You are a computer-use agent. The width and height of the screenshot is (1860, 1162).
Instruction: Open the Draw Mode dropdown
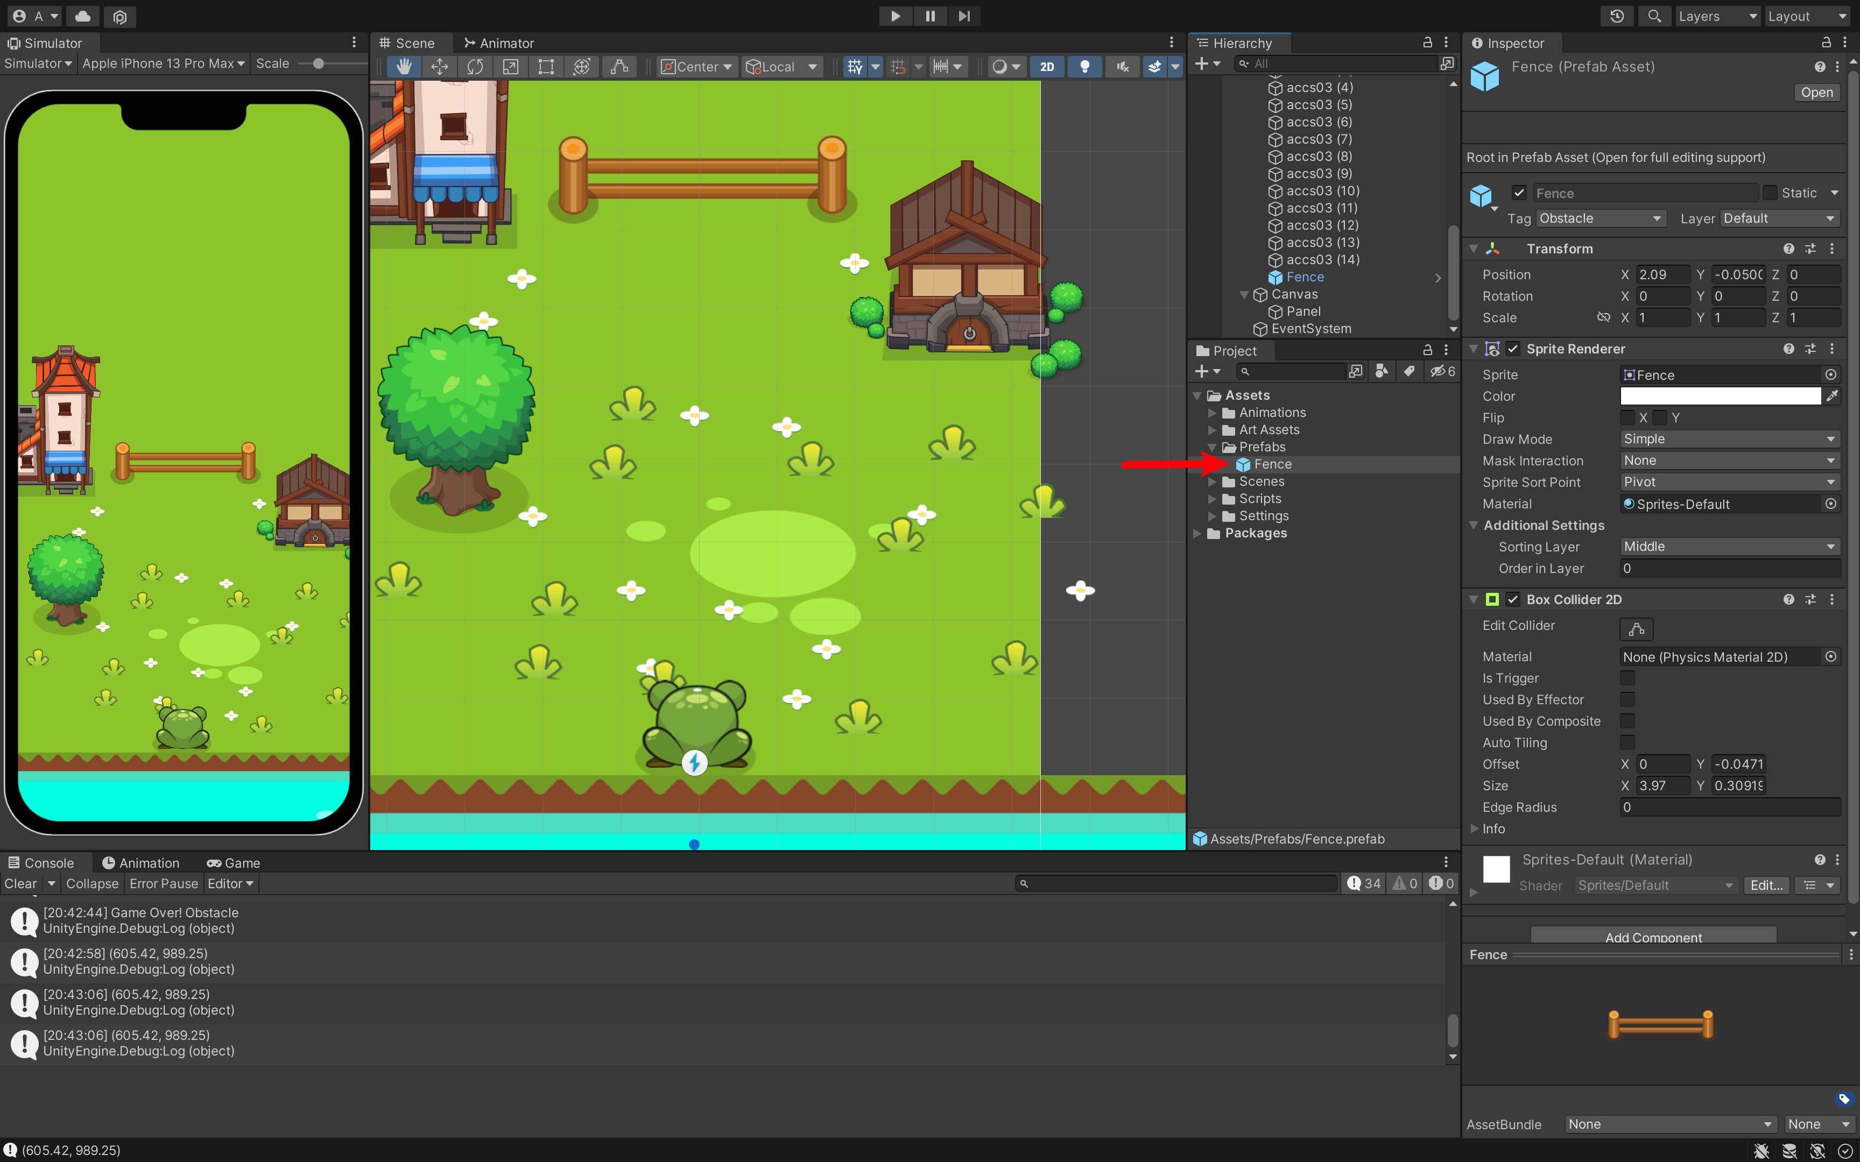click(1729, 439)
